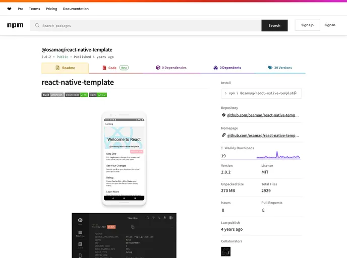The image size is (347, 258).
Task: Click the weekly downloads sparkline chart
Action: (x=278, y=155)
